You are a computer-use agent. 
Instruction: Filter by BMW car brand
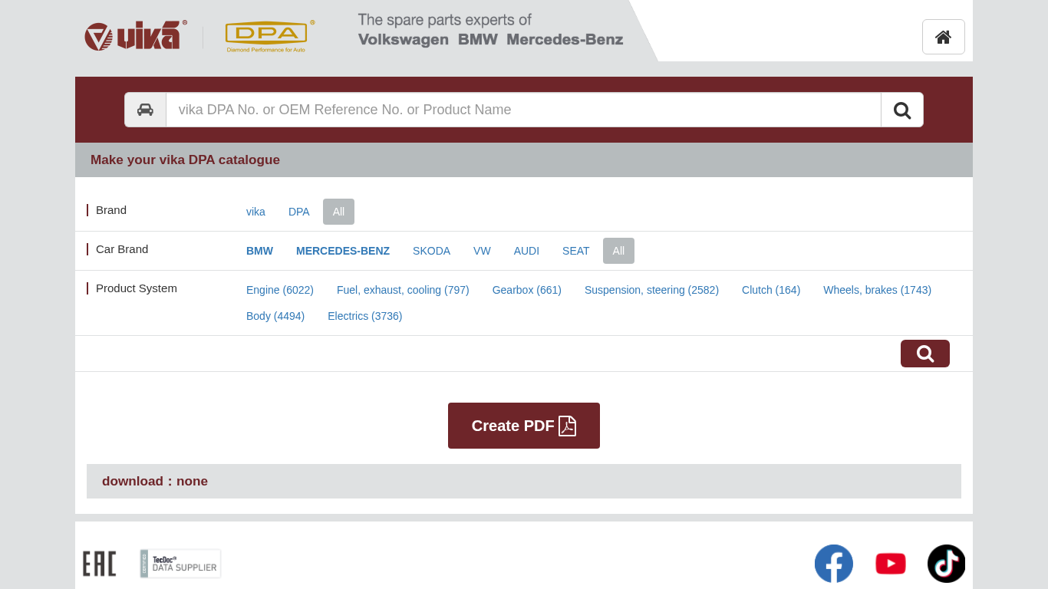coord(259,251)
